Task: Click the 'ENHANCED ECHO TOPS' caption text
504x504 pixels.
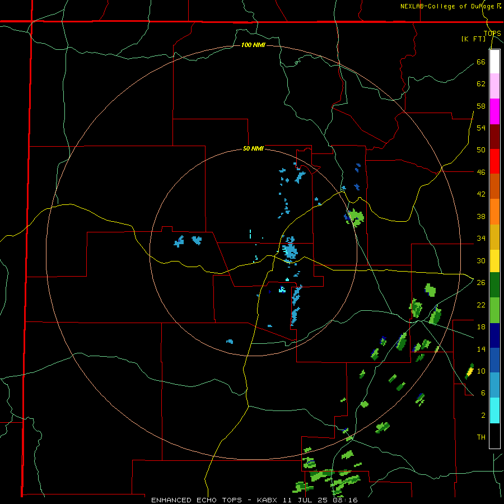Action: coord(197,500)
